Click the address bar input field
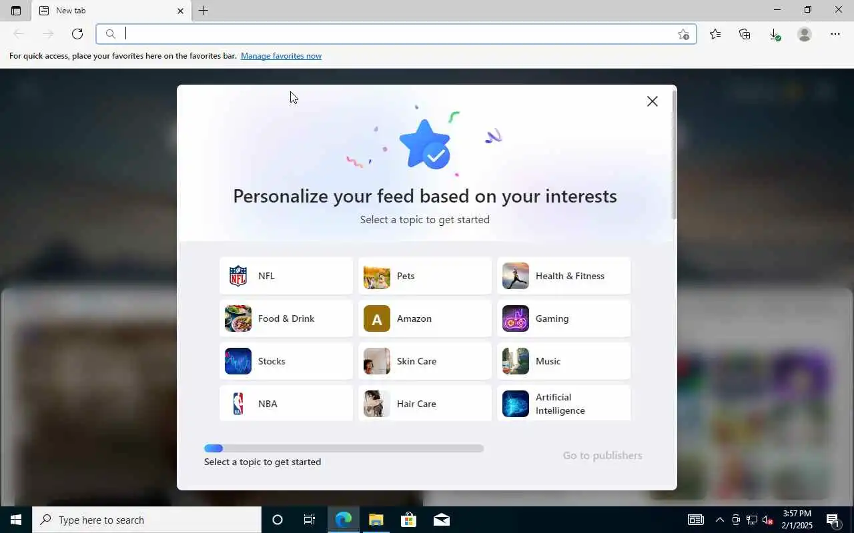 pos(396,34)
